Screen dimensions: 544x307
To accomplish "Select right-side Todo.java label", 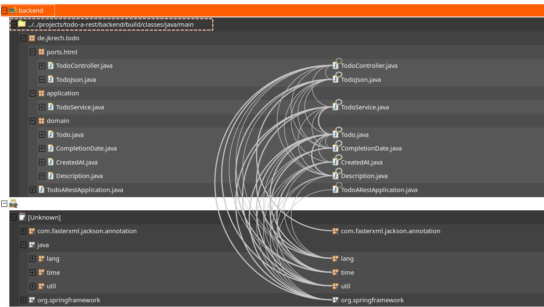I will (x=355, y=135).
